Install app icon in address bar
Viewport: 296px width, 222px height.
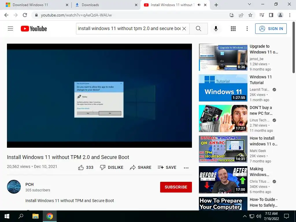click(x=232, y=15)
